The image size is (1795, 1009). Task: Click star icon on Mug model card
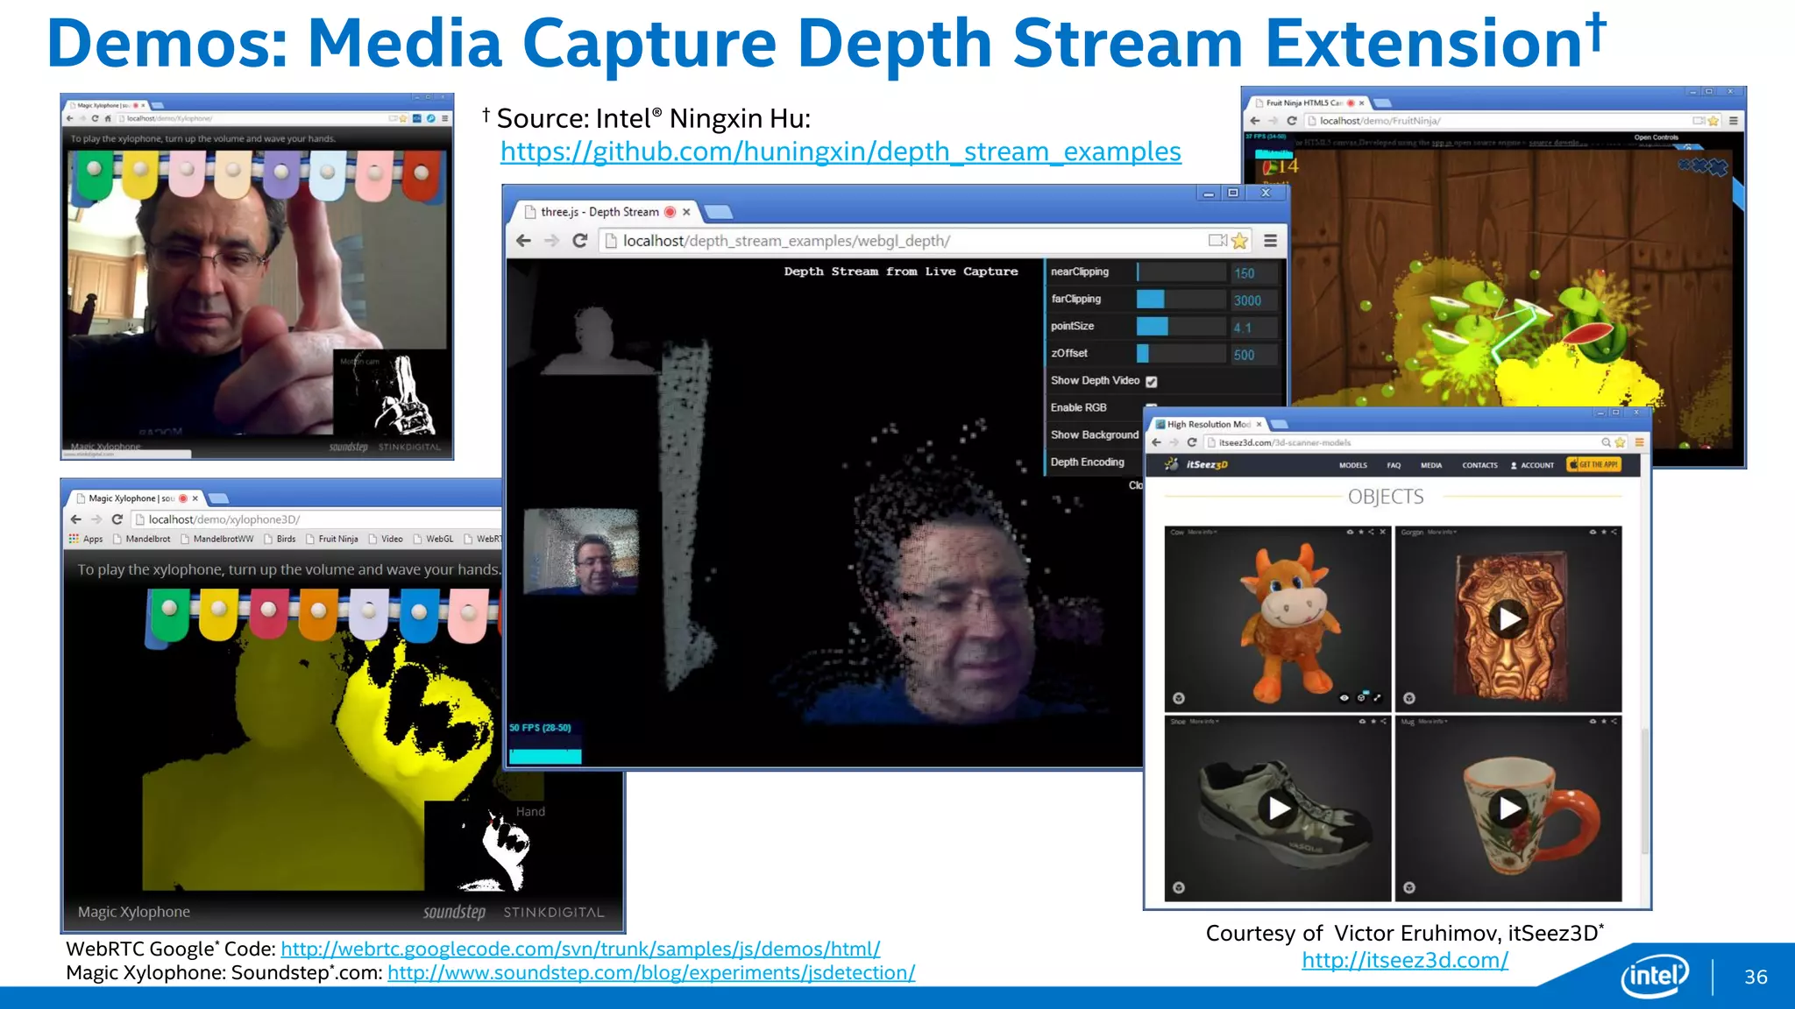(x=1604, y=722)
